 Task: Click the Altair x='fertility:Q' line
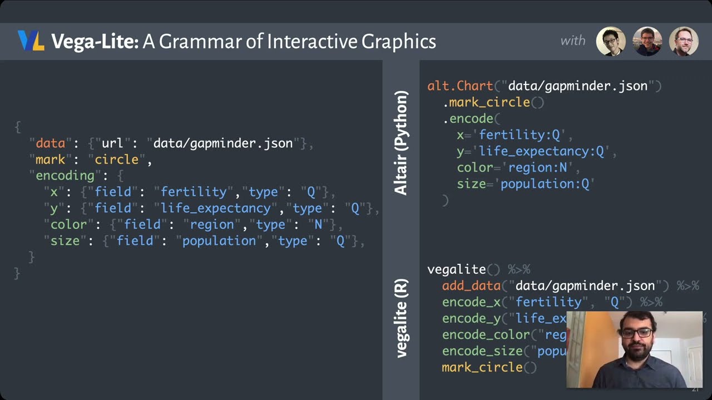tap(515, 135)
